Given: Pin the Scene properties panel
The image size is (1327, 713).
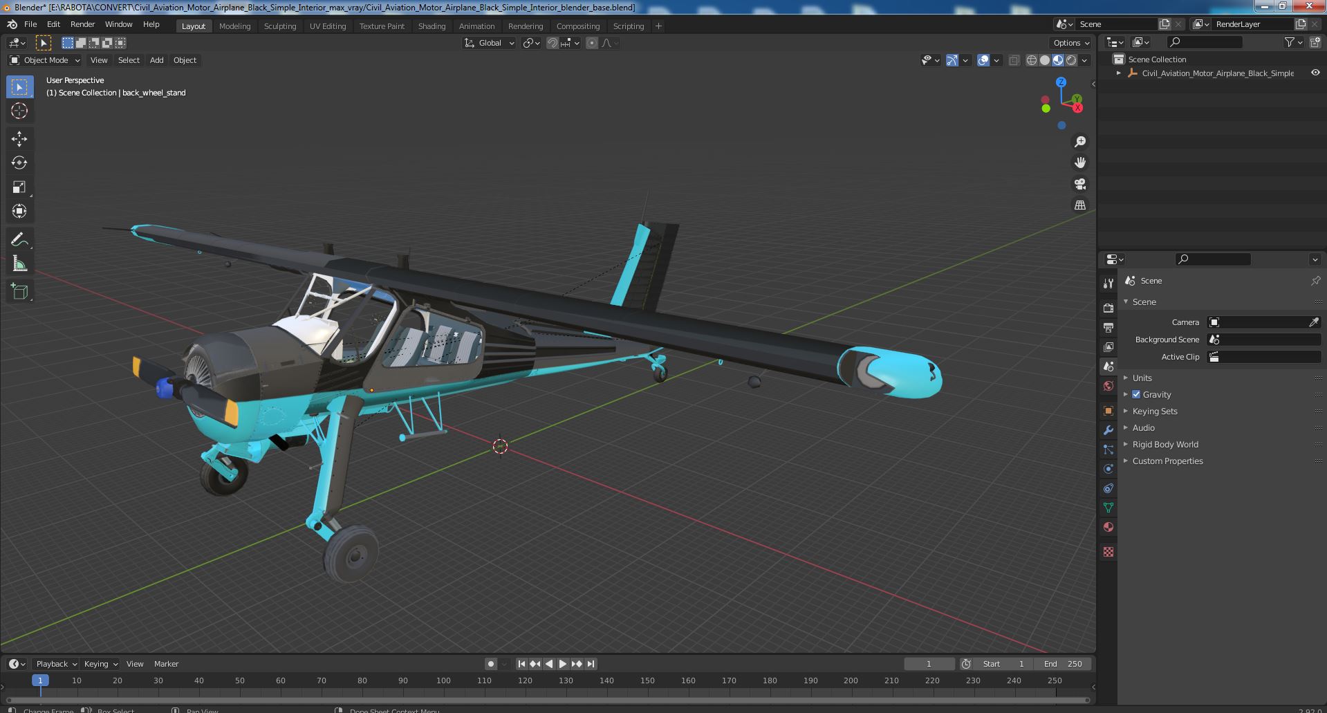Looking at the screenshot, I should tap(1315, 281).
